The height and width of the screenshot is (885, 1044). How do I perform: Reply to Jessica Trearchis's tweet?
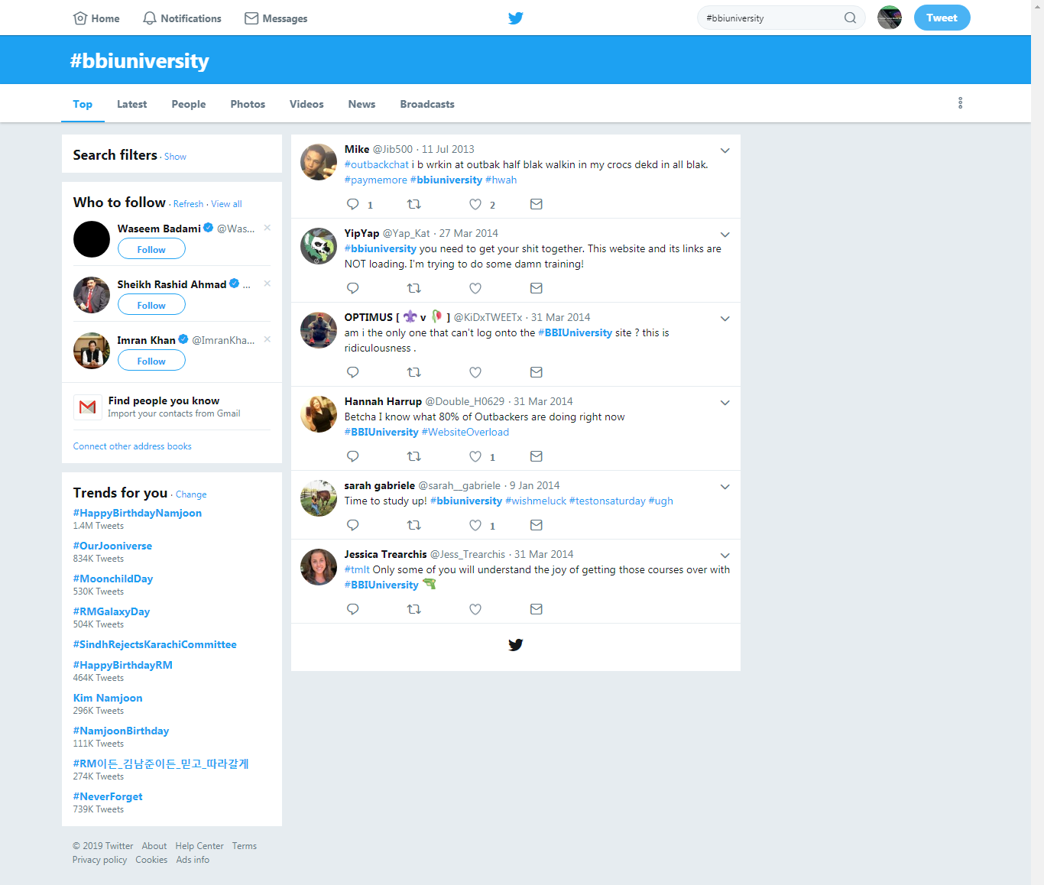coord(353,609)
